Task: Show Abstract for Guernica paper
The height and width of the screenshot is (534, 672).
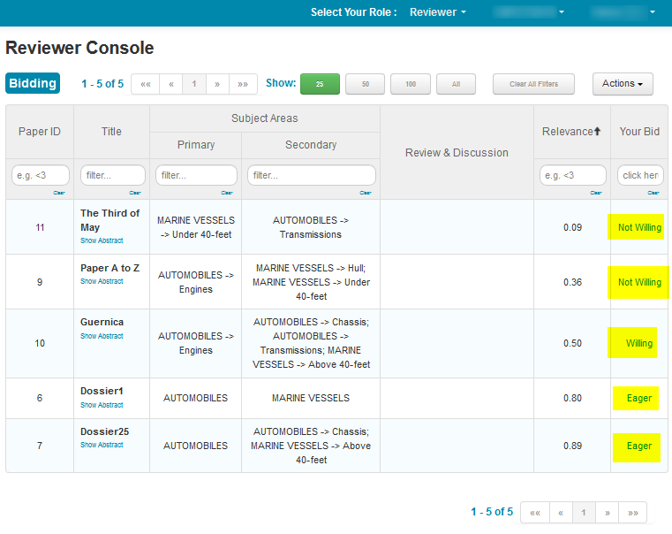Action: coord(102,336)
